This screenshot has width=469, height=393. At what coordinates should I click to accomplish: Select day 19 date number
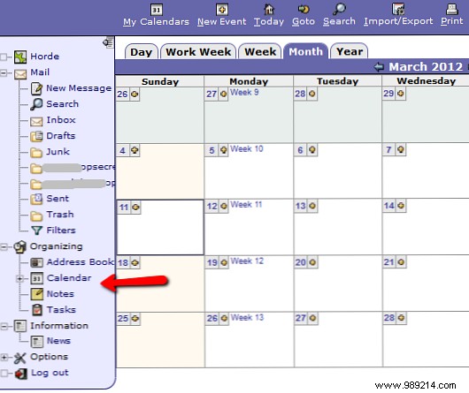coord(212,262)
